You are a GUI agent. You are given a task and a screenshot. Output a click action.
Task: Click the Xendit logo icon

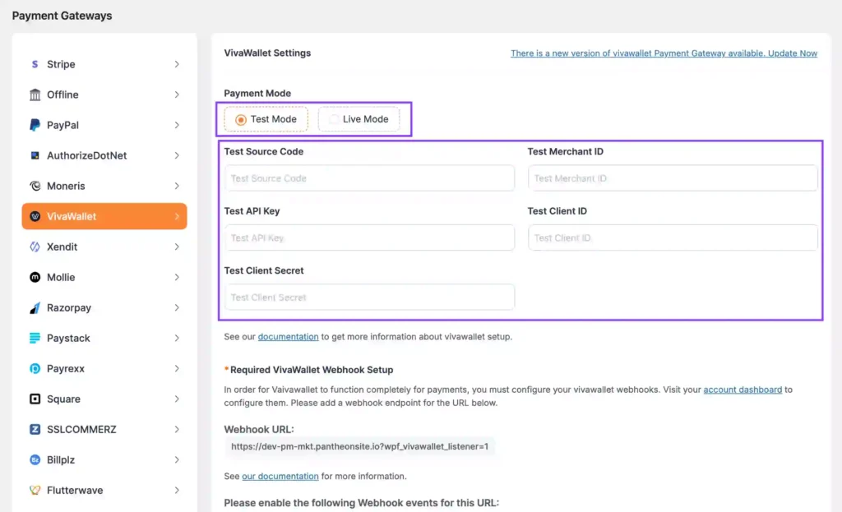35,247
